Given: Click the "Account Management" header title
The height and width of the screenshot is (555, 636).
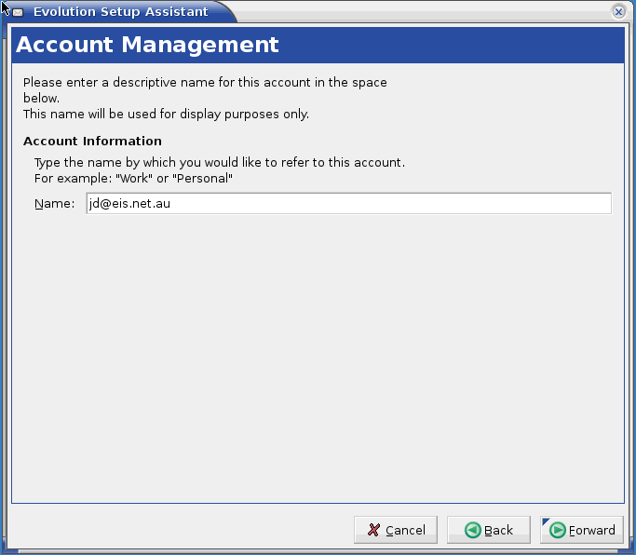Looking at the screenshot, I should pyautogui.click(x=147, y=45).
